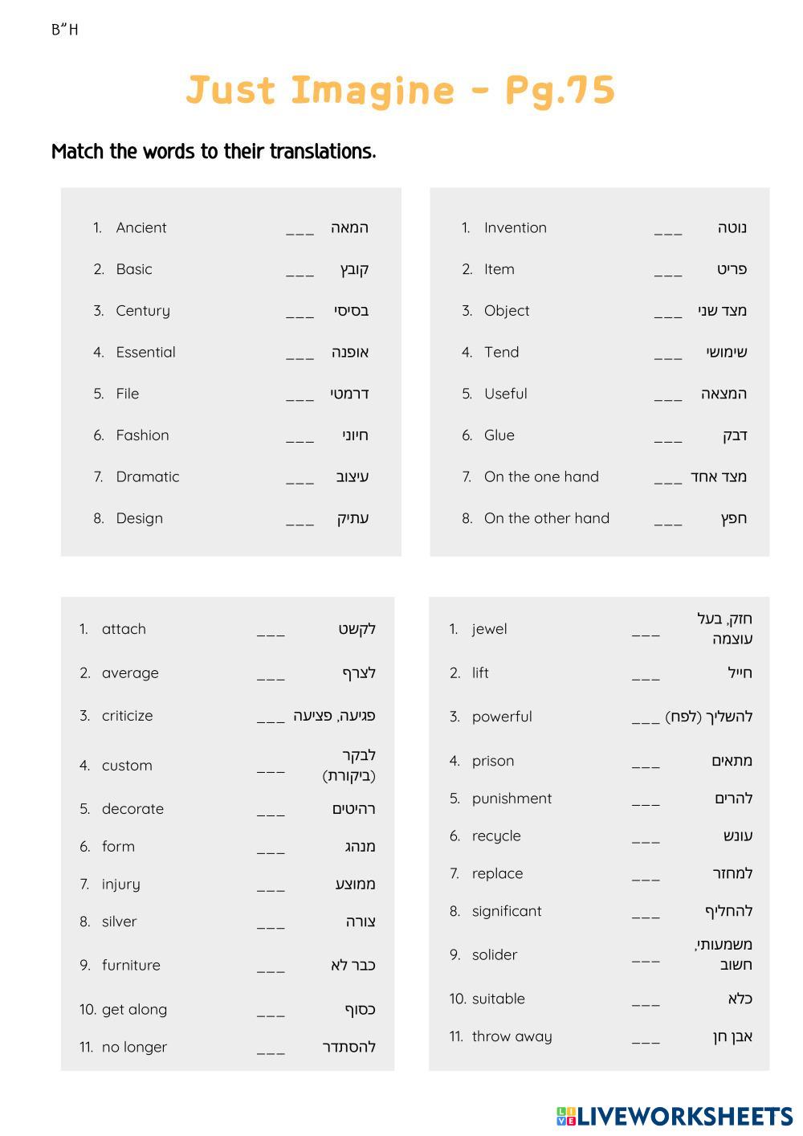Focus the blank for On the other hand
Viewport: 803px width, 1136px height.
coord(668,520)
